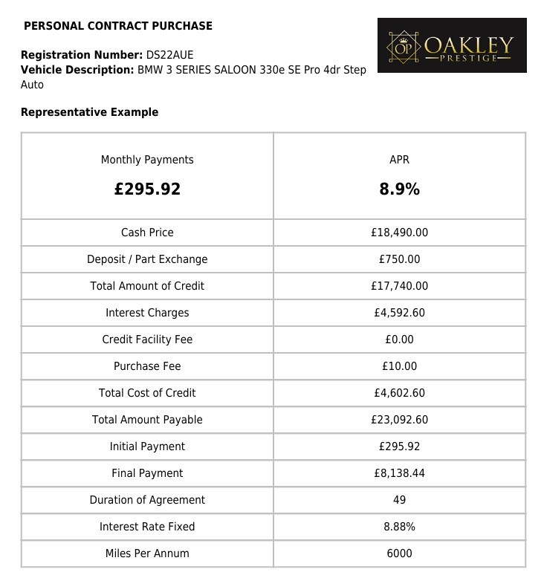The height and width of the screenshot is (575, 544).
Task: Click the Oakley Prestige logo
Action: [452, 45]
